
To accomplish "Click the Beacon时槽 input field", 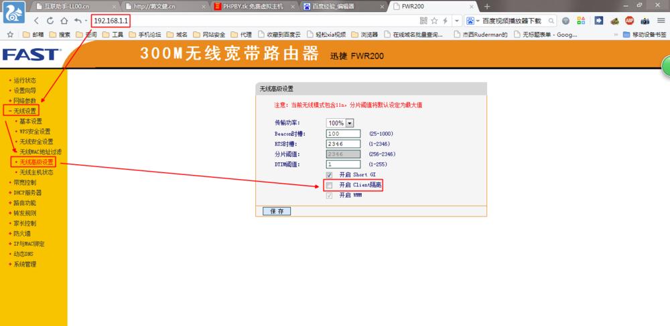I will click(344, 134).
